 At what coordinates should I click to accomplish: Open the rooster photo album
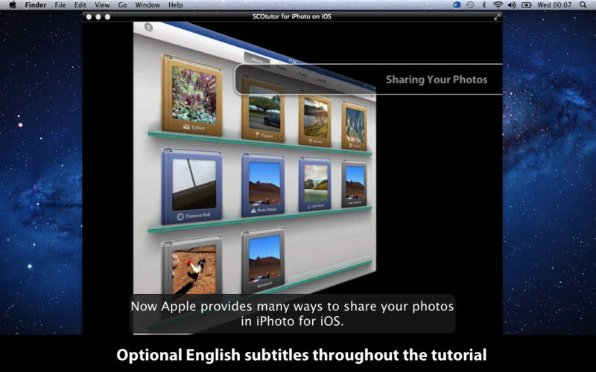point(192,266)
